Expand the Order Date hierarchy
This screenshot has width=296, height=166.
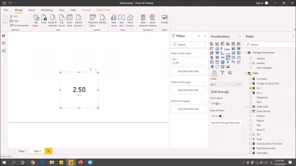tap(247, 107)
